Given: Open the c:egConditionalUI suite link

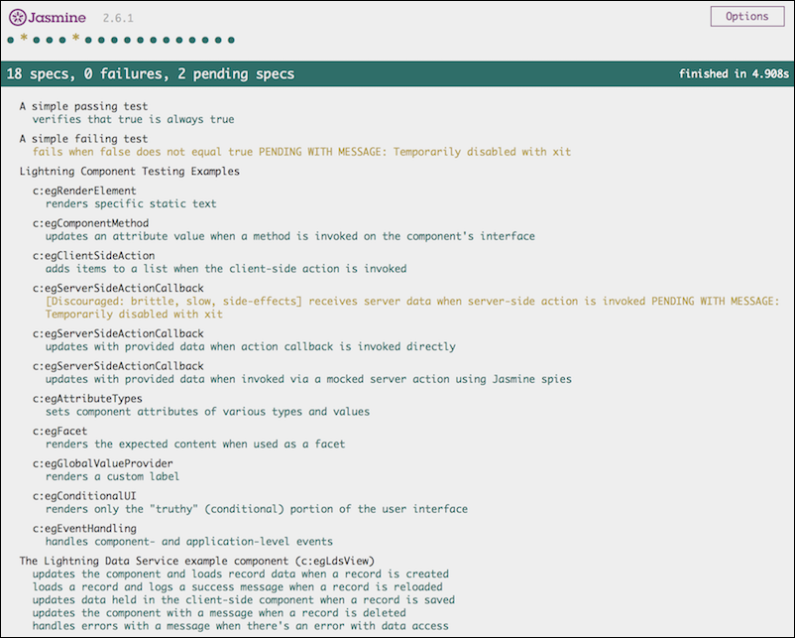Looking at the screenshot, I should (x=84, y=496).
